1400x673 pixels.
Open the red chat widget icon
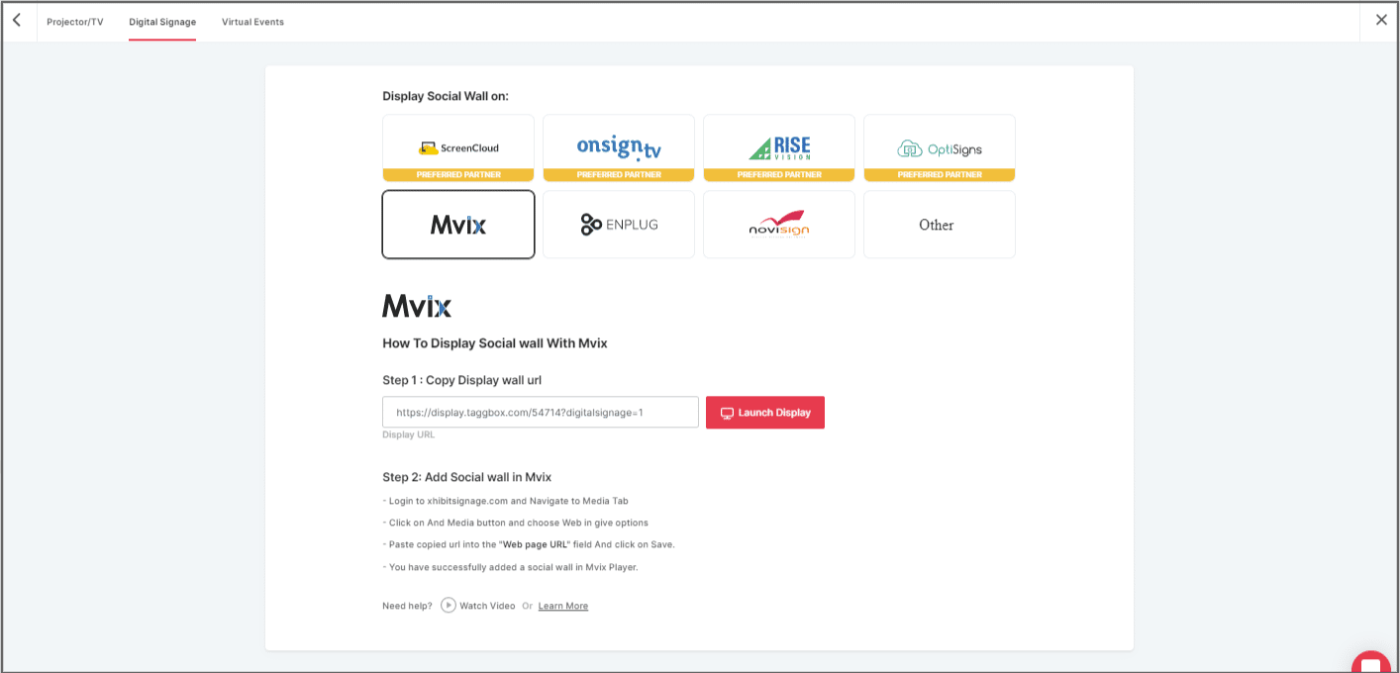tap(1371, 663)
